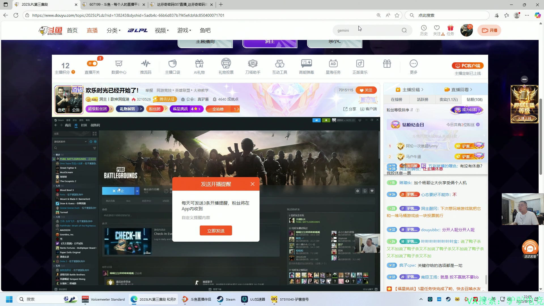Expand the 礼物展馆 arrow badge
Image resolution: width=544 pixels, height=306 pixels.
[130, 109]
